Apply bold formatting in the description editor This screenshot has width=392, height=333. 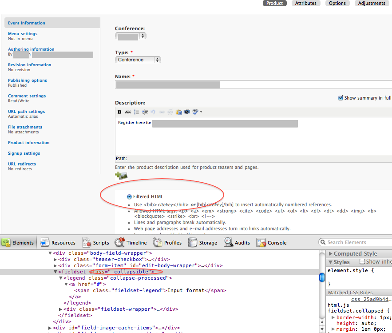[119, 112]
